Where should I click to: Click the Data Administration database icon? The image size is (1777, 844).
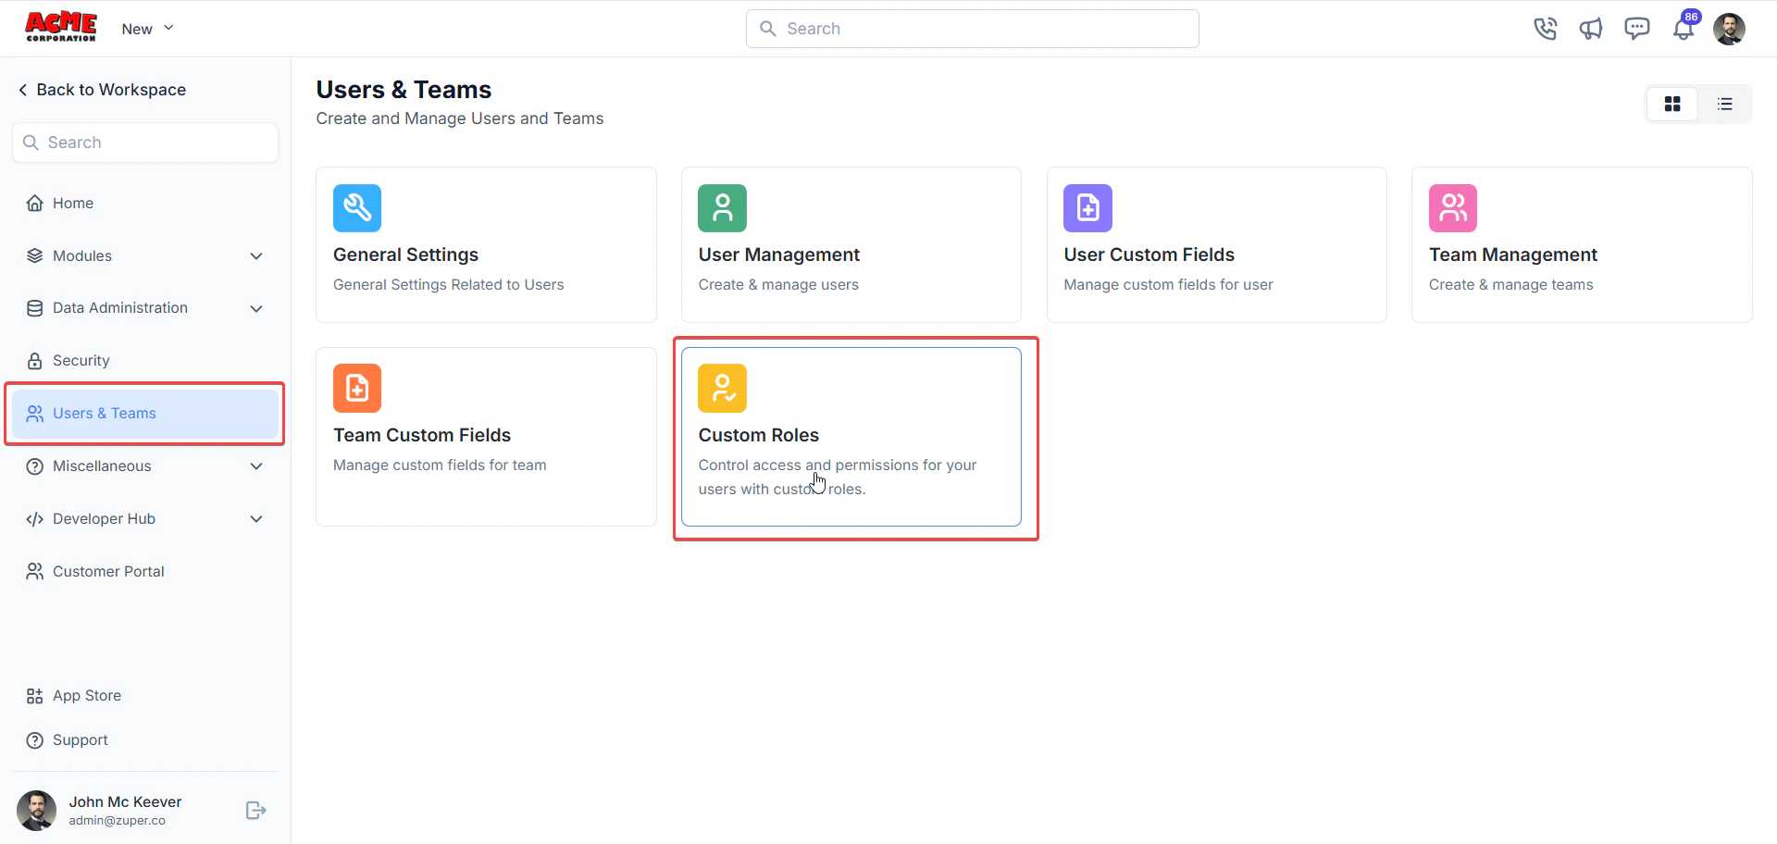click(35, 308)
